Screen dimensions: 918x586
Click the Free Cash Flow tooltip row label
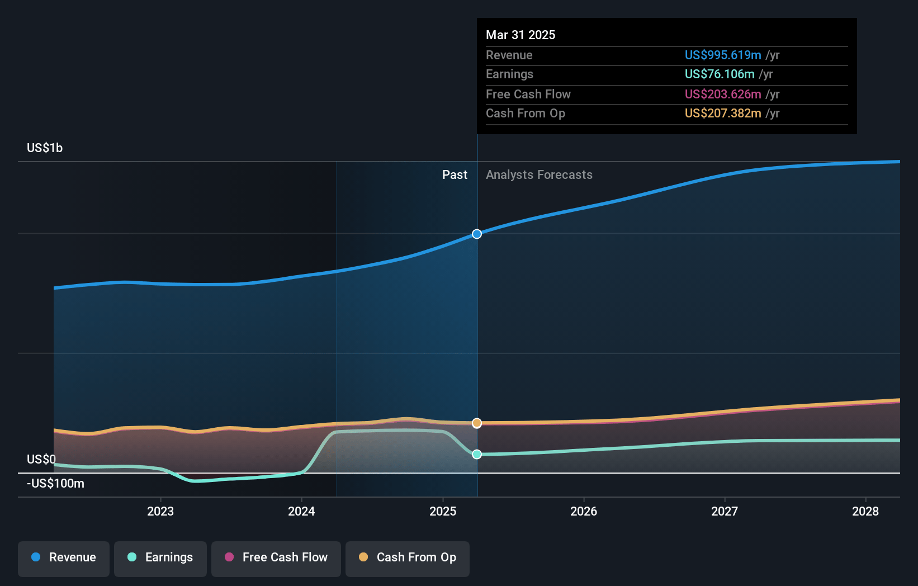point(528,94)
